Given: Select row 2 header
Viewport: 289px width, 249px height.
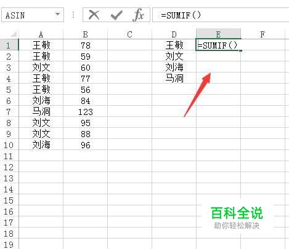Looking at the screenshot, I should [9, 56].
